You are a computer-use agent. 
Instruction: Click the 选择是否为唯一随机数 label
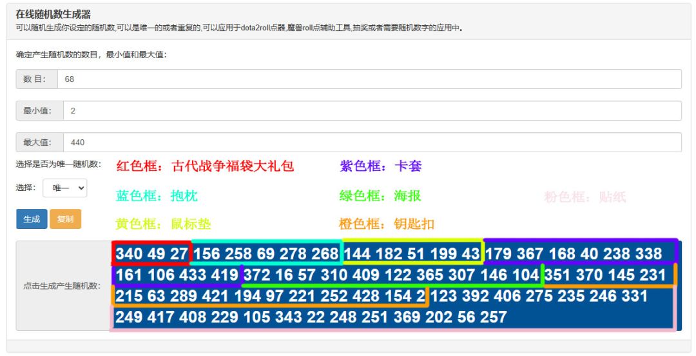tap(59, 164)
